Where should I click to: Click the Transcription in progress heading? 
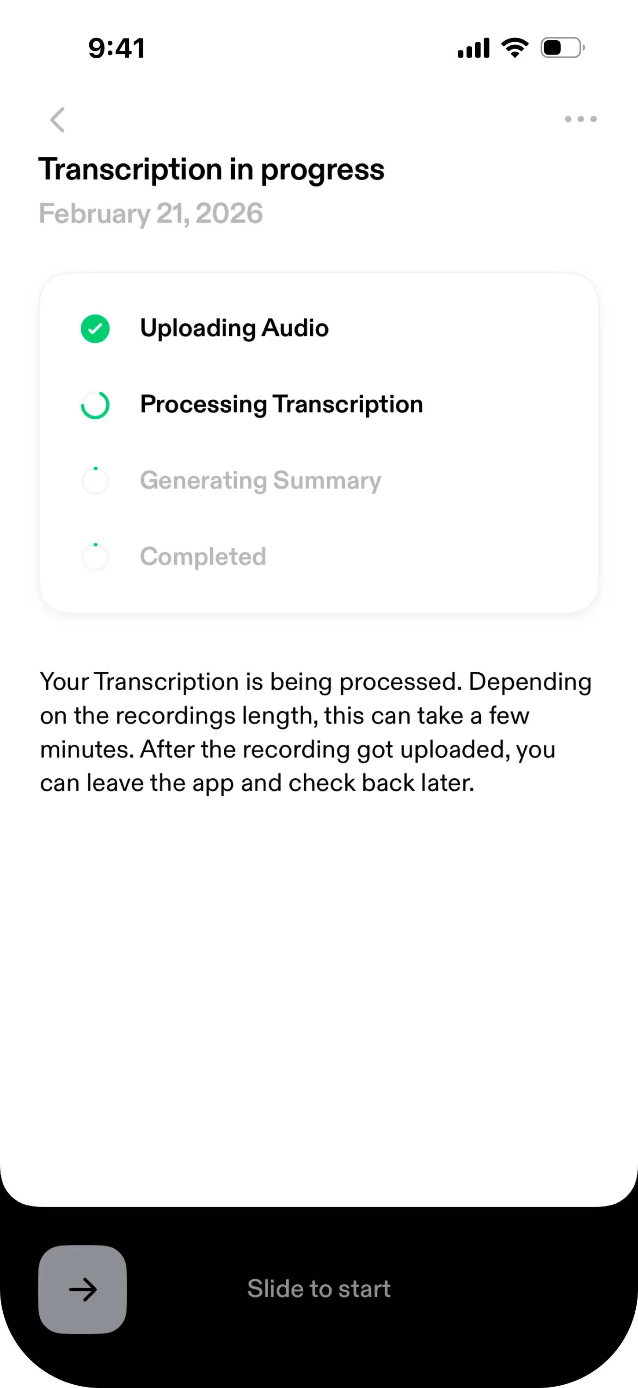(211, 169)
